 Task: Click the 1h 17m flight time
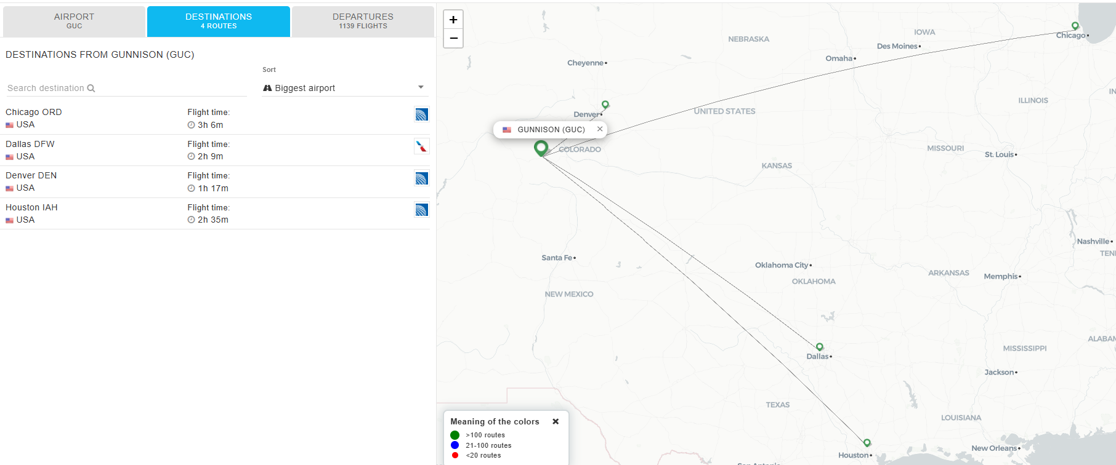(x=213, y=188)
